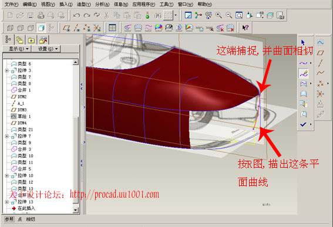Click the model tree scroll-down arrow
Screen dimensions: 333x227
point(75,210)
